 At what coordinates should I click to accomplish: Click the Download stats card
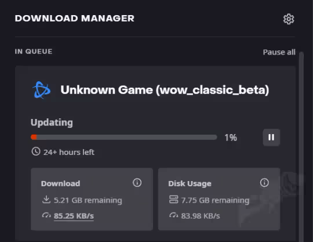tap(92, 199)
